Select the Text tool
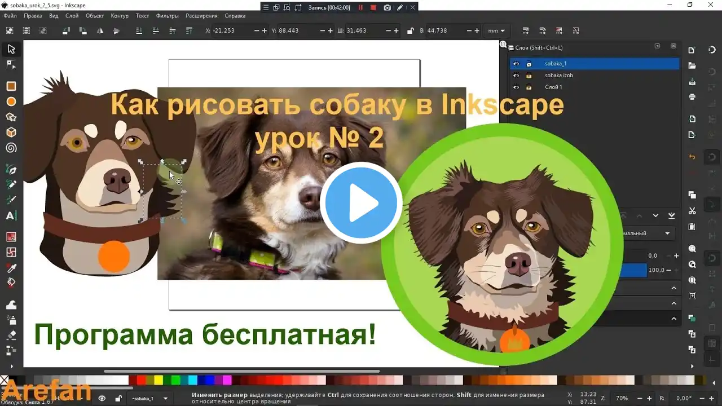Viewport: 722px width, 406px height. [11, 215]
